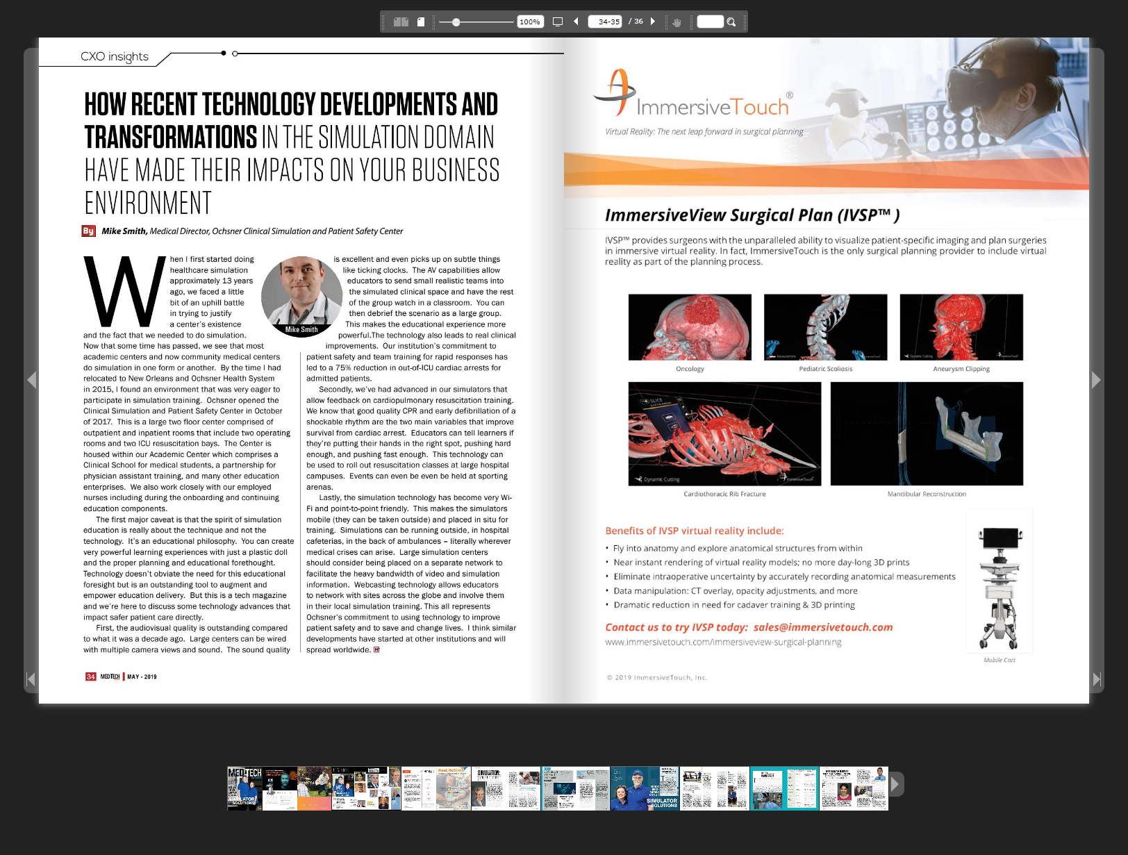Open the blue Simulator Solutions couple thumbnail

[x=645, y=788]
